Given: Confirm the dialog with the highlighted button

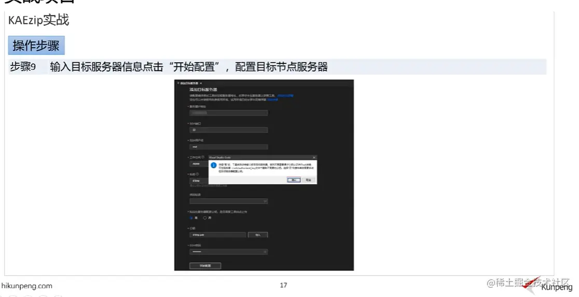Looking at the screenshot, I should pos(294,180).
